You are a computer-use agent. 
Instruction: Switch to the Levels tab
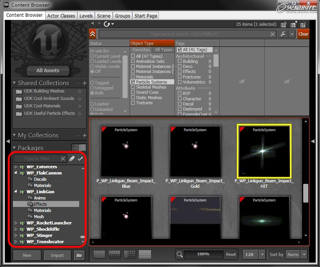tap(86, 16)
